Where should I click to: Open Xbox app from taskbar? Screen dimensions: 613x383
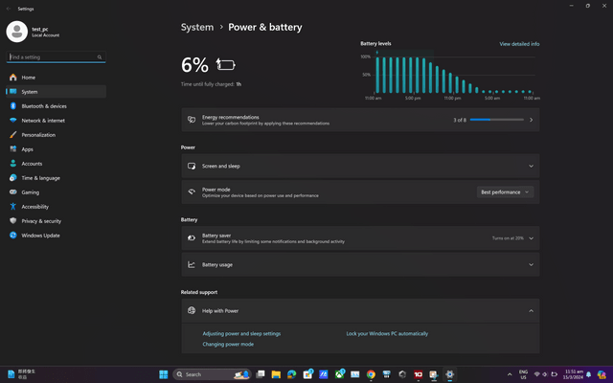[x=339, y=374]
